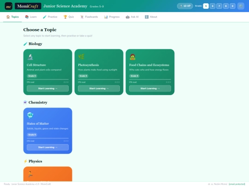This screenshot has height=187, width=249.
Task: Select grade 7 filter
Action: pyautogui.click(x=219, y=6)
